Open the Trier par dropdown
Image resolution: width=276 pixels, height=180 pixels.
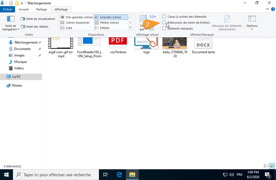point(143,23)
